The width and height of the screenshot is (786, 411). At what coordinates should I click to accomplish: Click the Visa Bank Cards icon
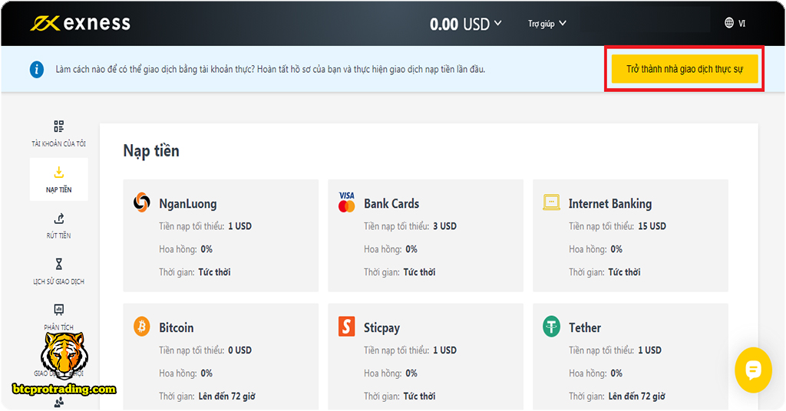[x=347, y=202]
